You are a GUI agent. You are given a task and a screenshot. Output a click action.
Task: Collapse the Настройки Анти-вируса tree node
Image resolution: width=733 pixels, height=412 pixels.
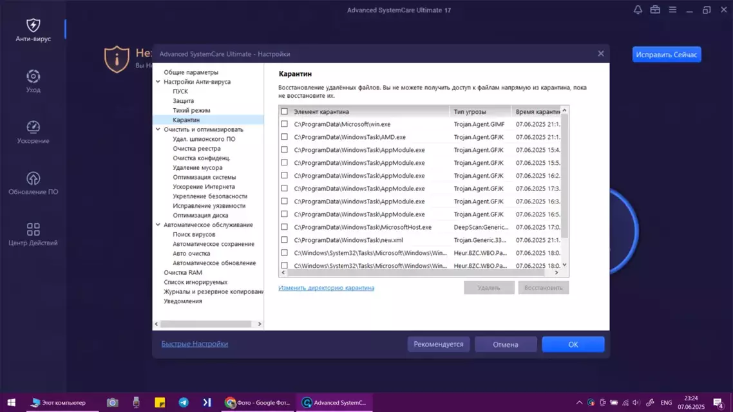point(158,82)
